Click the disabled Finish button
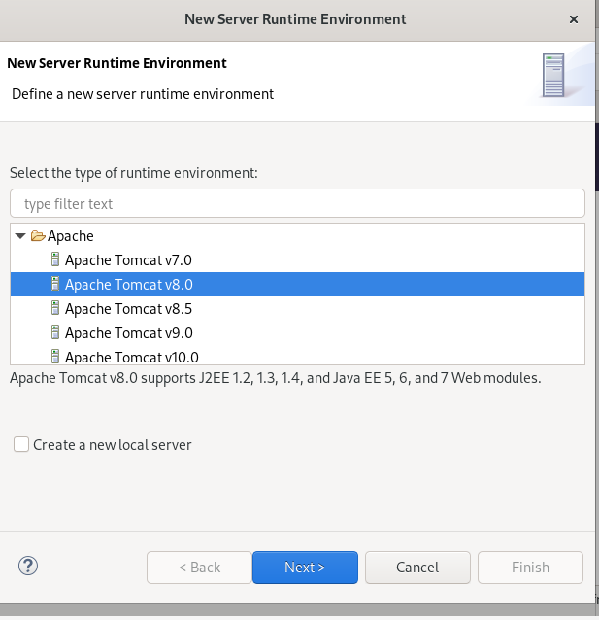The width and height of the screenshot is (599, 620). pos(530,568)
